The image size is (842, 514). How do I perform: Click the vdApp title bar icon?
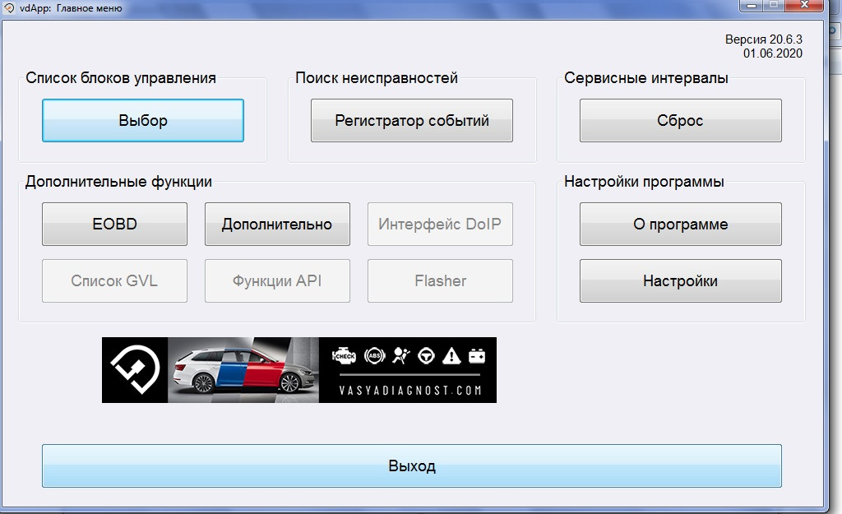pos(8,7)
